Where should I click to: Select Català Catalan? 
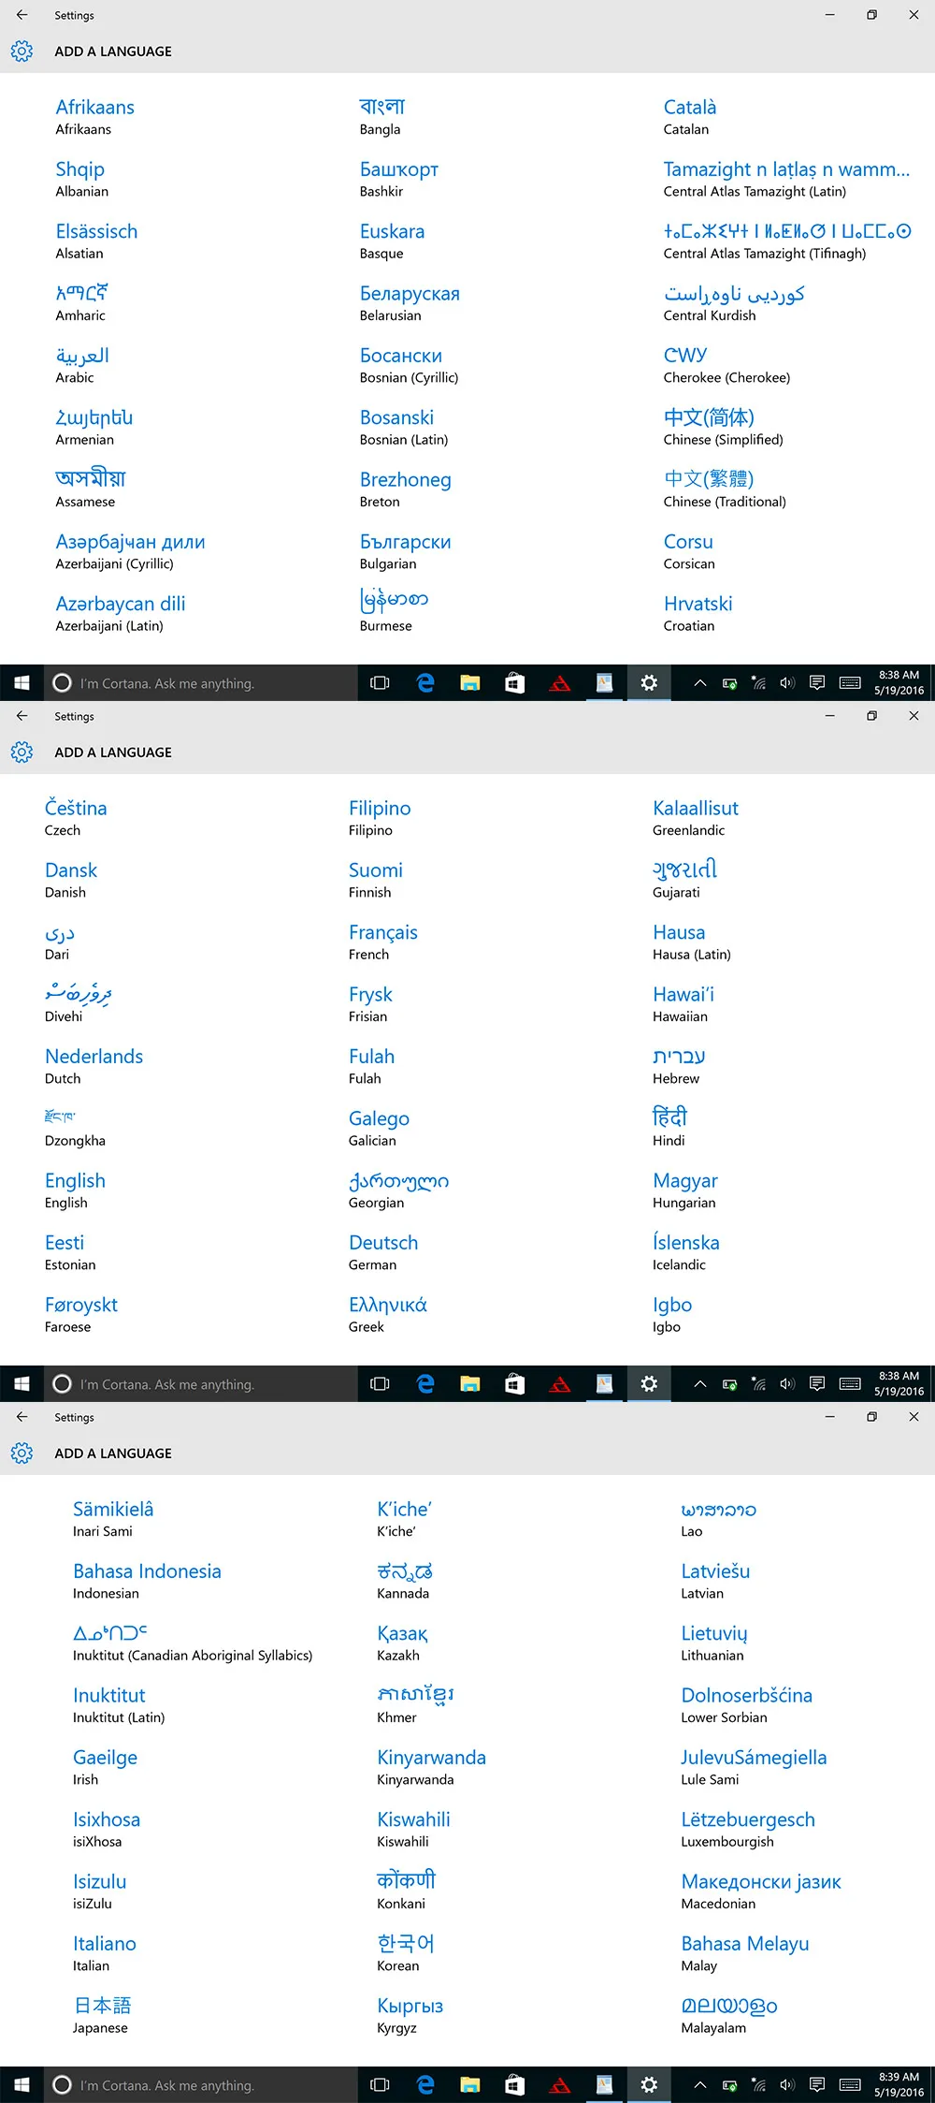pyautogui.click(x=690, y=117)
